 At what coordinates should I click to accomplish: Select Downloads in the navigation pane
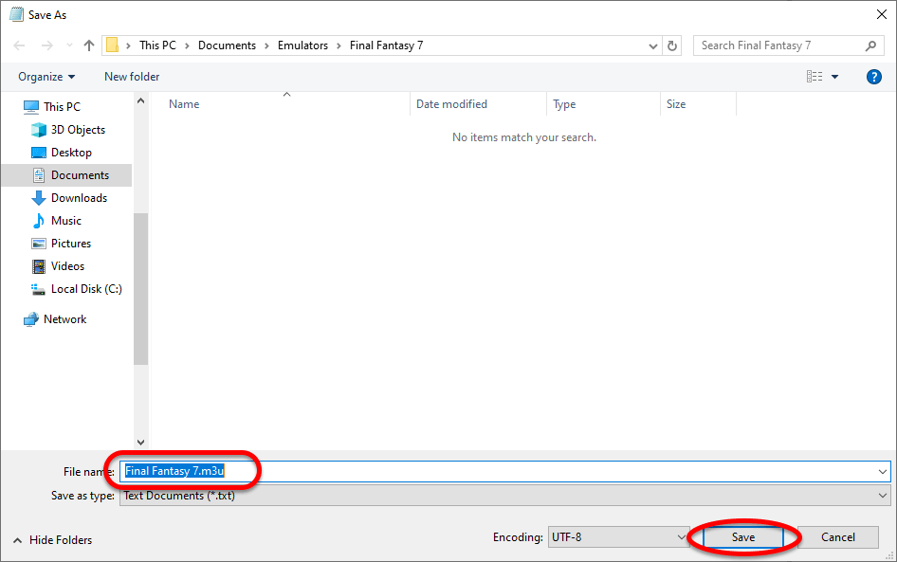[79, 198]
